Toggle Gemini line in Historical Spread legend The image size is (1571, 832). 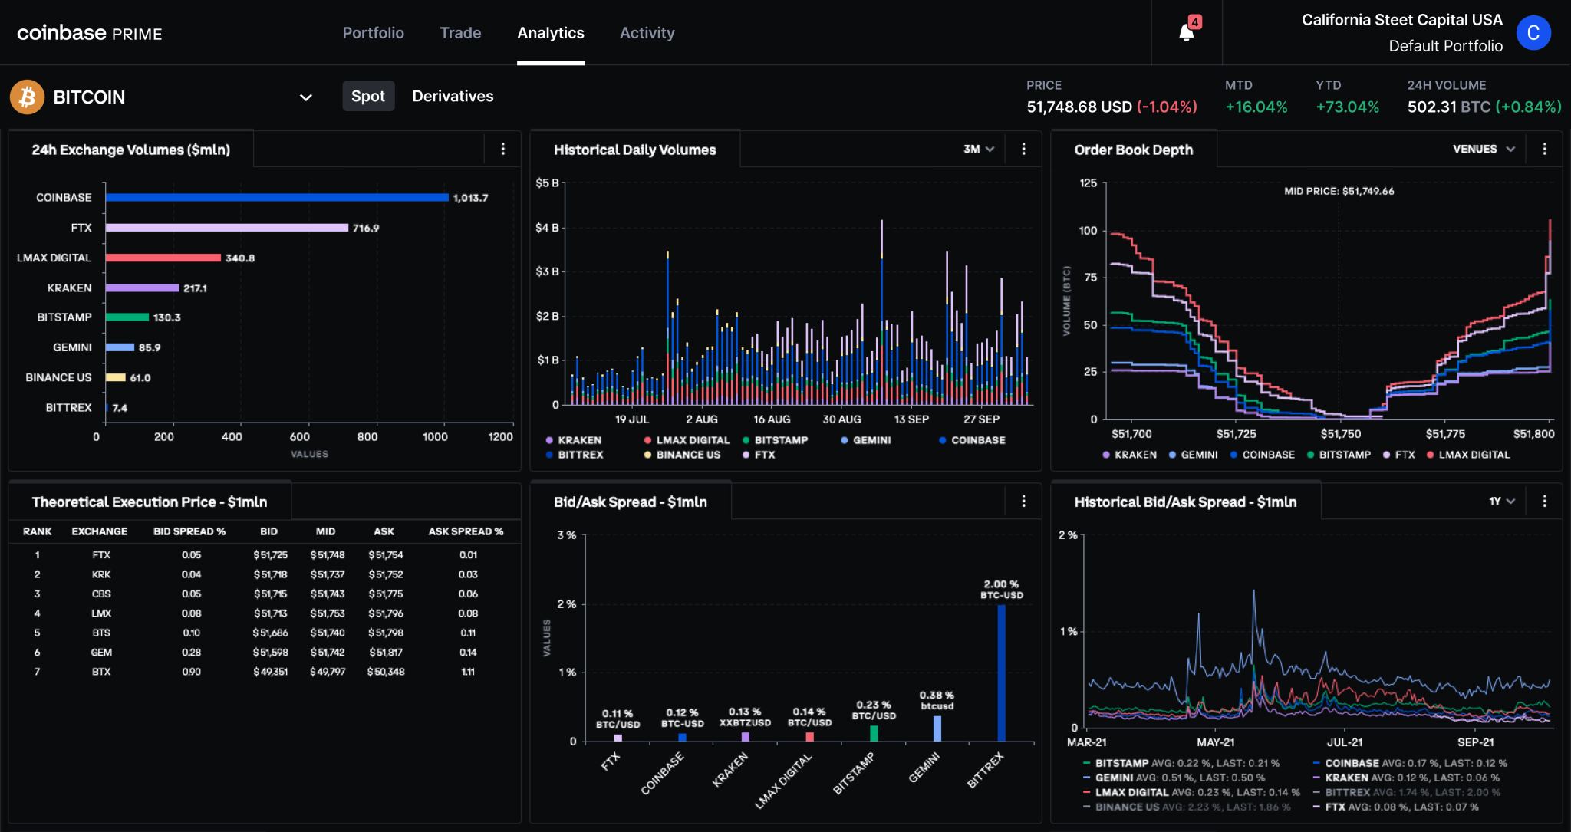[1174, 778]
